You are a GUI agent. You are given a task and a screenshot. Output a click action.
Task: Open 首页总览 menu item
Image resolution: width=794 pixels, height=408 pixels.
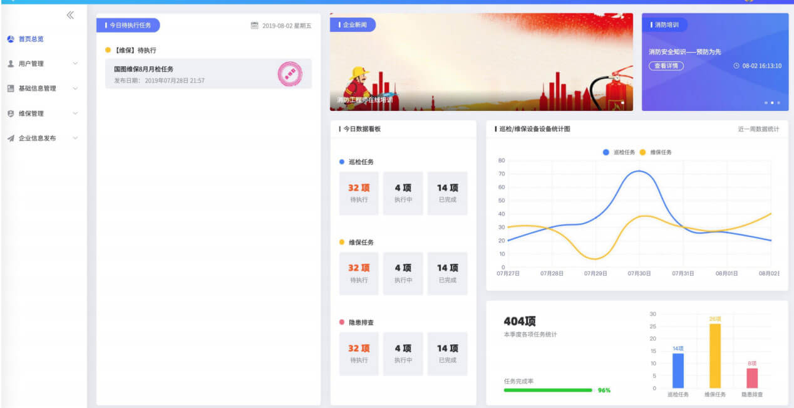click(31, 39)
